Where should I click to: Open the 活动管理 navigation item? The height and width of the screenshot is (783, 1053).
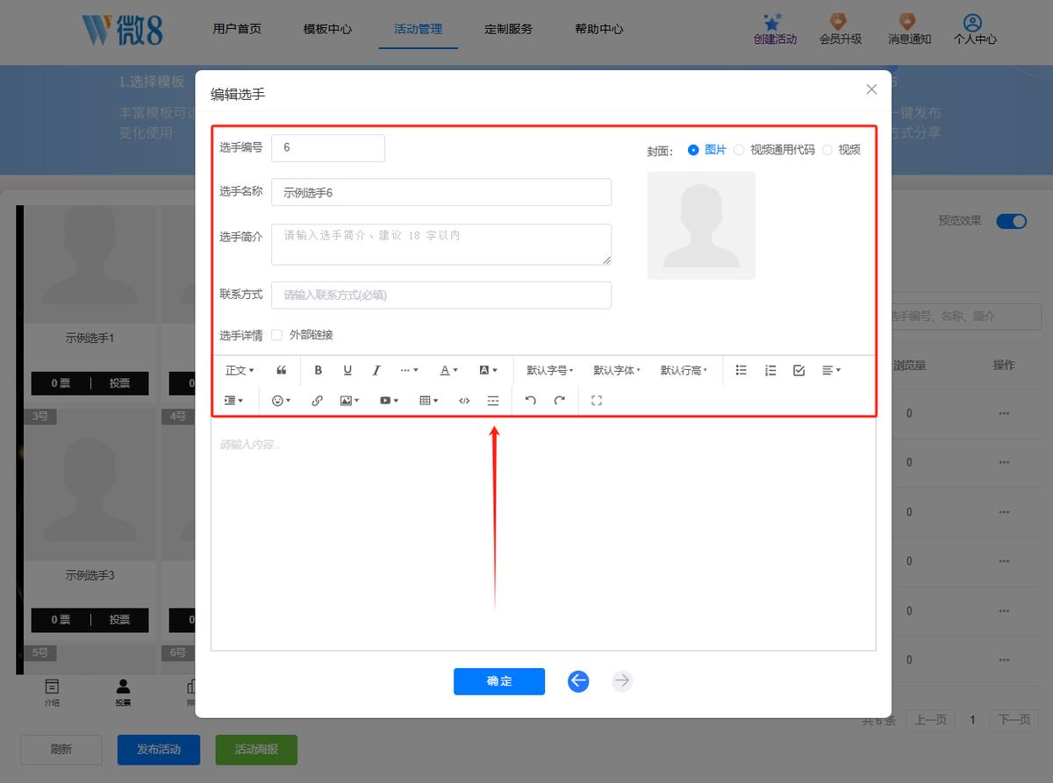coord(418,29)
